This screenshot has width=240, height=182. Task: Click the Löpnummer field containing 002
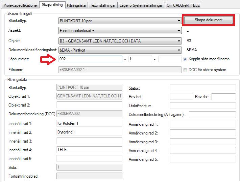click(90, 59)
